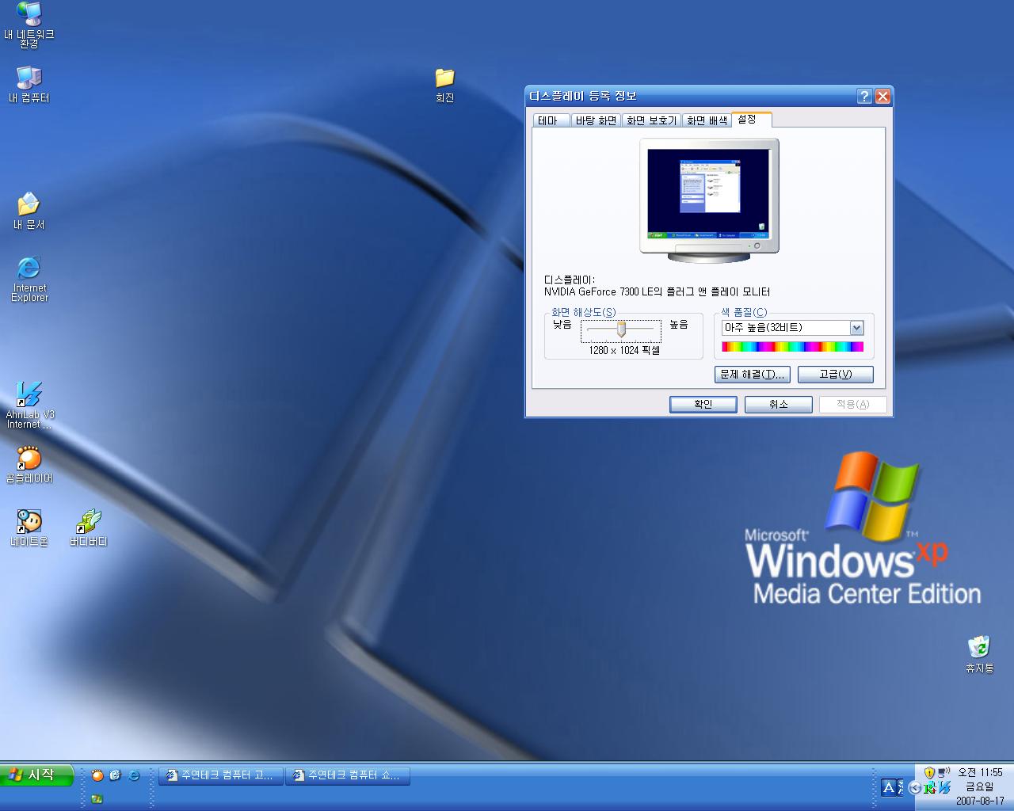Select the 휴지통 recycle bin icon

tap(980, 654)
